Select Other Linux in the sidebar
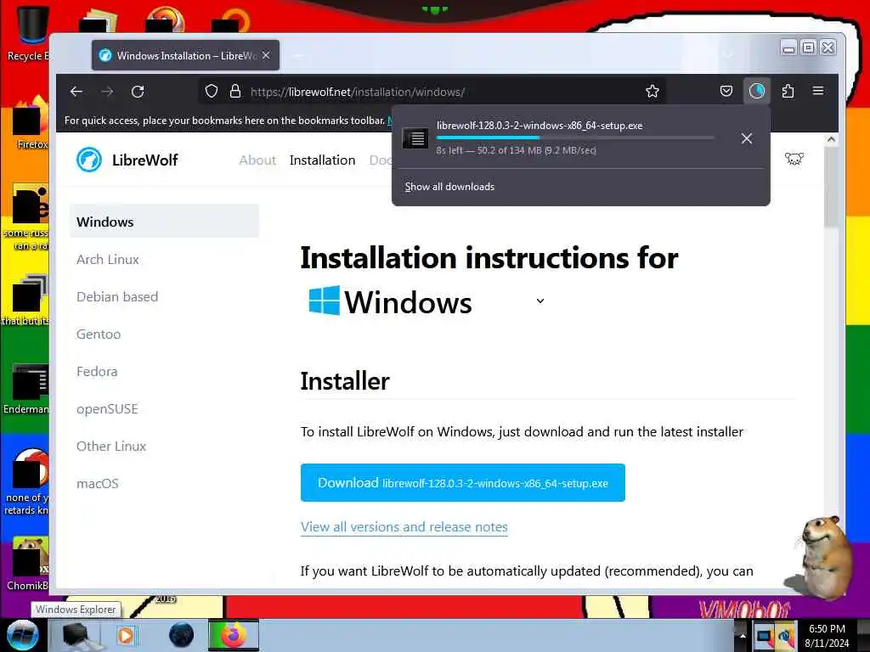The image size is (870, 652). tap(111, 447)
